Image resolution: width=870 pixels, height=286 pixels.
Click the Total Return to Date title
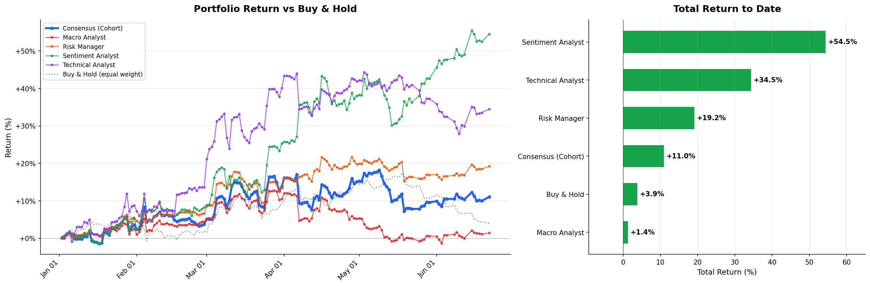tap(727, 9)
